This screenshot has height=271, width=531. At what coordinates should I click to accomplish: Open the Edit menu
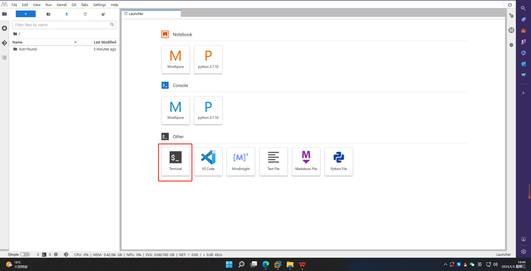(25, 5)
